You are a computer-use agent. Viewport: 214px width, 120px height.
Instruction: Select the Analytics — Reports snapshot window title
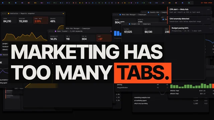pyautogui.click(x=22, y=13)
